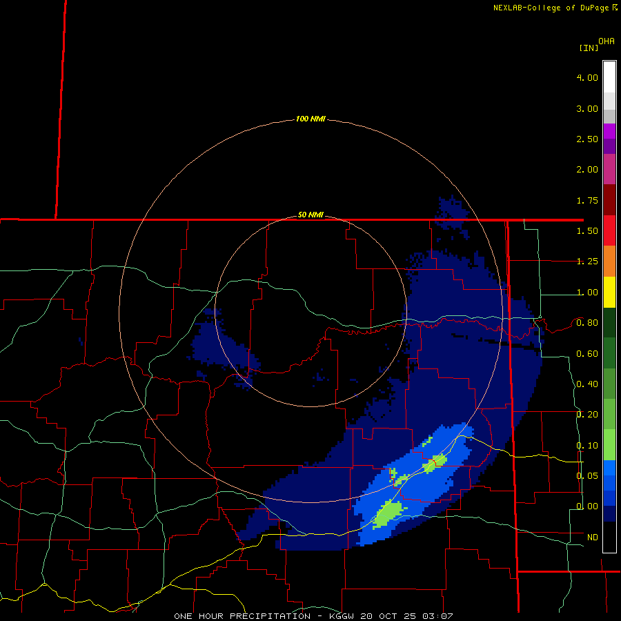Select the 2.50 legend value
This screenshot has width=621, height=621.
[x=587, y=139]
